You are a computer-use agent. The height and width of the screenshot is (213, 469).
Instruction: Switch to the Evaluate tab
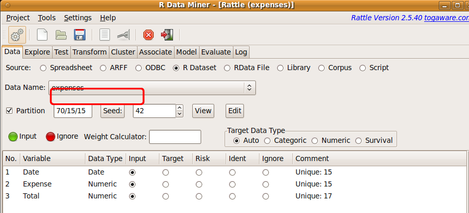pos(216,52)
